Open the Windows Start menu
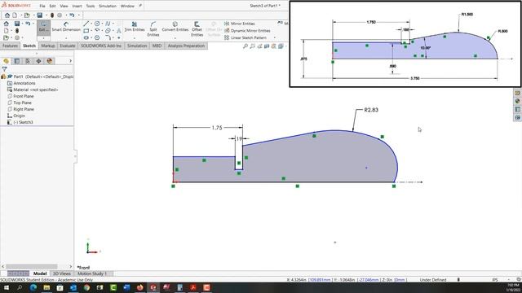Screen dimensions: 522x293 pos(7,287)
